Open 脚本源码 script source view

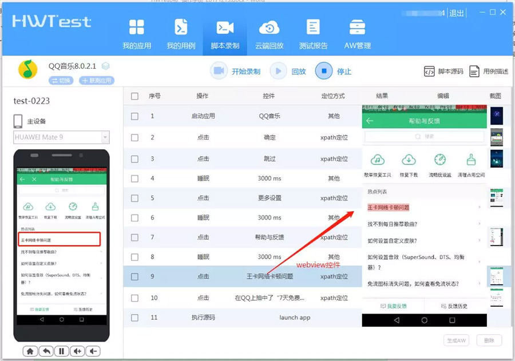tap(443, 72)
